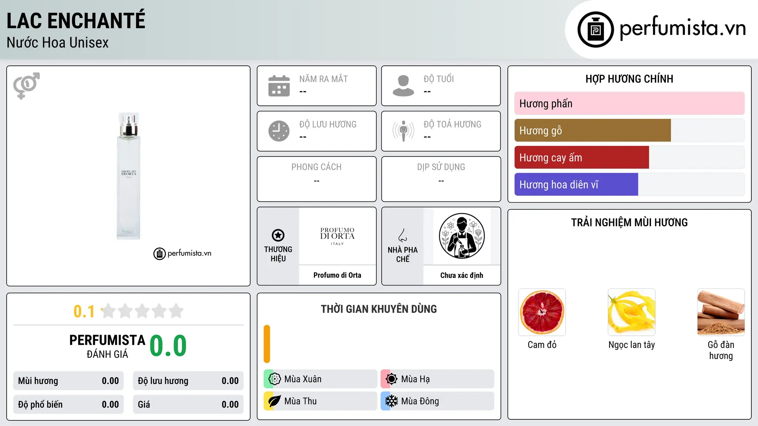
Task: Click the perfumer illustration image
Action: point(462,236)
